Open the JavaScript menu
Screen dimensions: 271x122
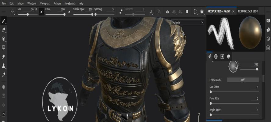coord(70,3)
